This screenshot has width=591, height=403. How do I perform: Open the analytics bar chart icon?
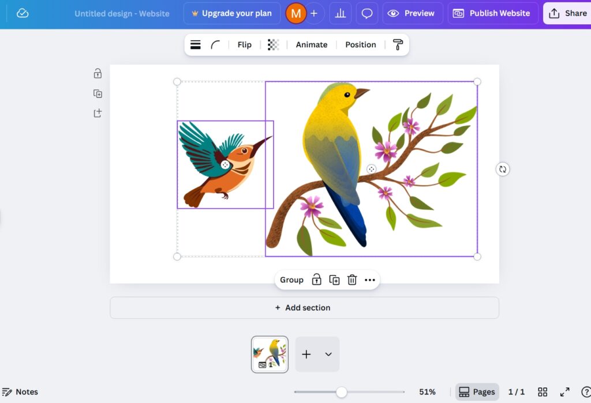[341, 13]
